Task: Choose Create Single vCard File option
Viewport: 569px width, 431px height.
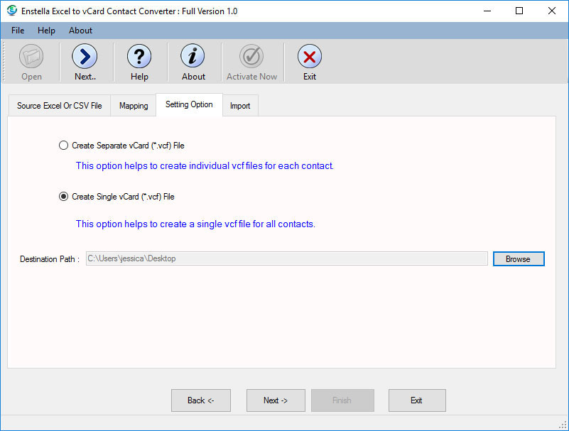Action: [x=64, y=197]
